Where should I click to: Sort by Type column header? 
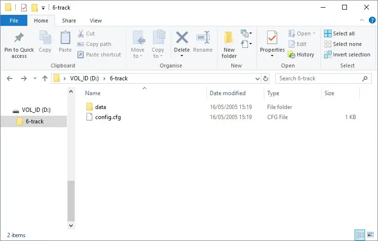click(273, 93)
